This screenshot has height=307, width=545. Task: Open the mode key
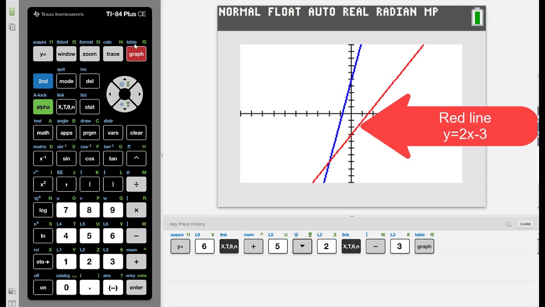point(66,81)
